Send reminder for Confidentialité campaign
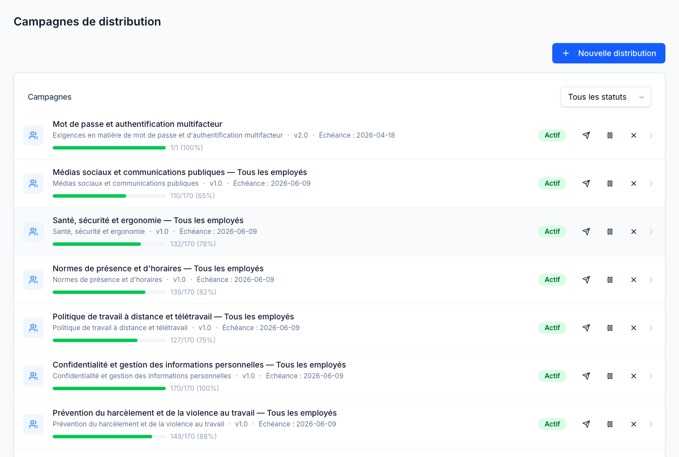 pyautogui.click(x=586, y=376)
